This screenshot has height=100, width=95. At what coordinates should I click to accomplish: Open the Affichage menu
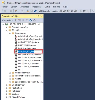(25, 7)
